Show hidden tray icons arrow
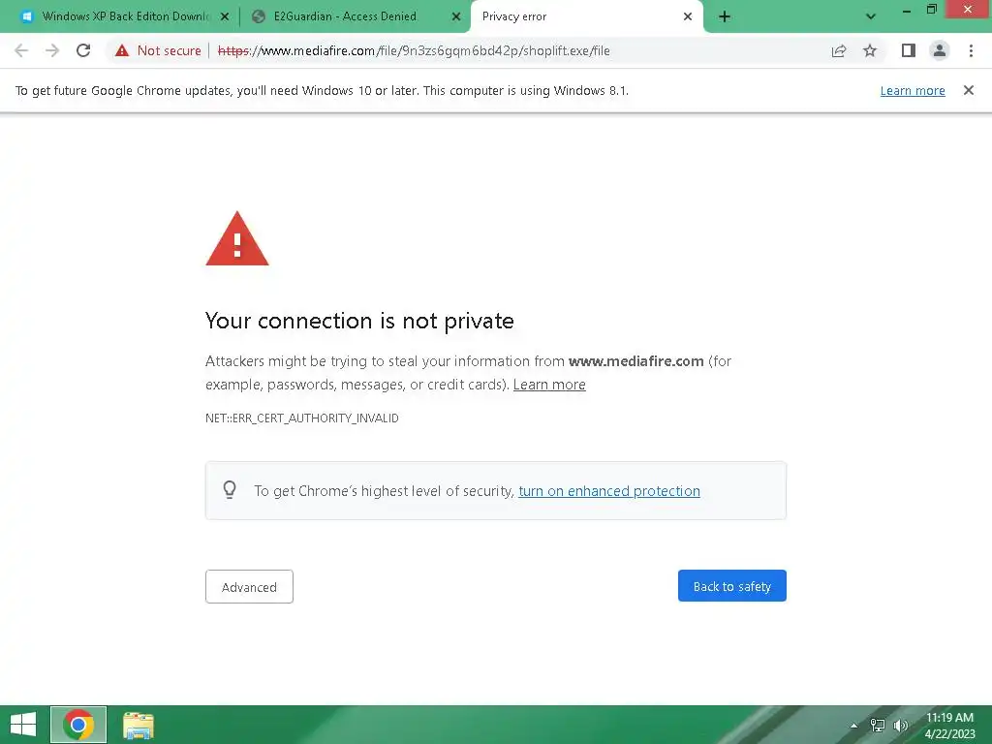This screenshot has height=744, width=992. [x=854, y=726]
